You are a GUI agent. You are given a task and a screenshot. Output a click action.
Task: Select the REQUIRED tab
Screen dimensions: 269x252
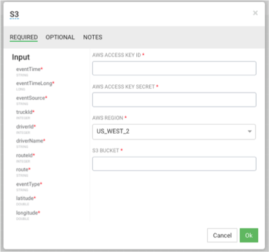pyautogui.click(x=24, y=37)
